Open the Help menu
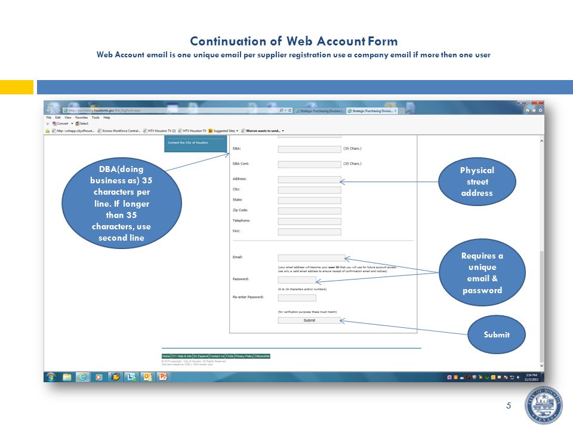 (107, 118)
